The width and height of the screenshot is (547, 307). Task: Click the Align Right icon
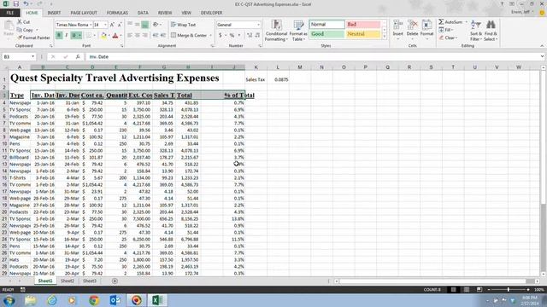[144, 35]
